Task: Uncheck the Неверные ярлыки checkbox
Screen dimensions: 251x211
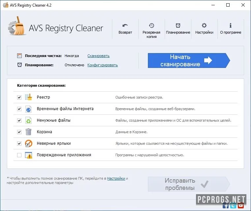Action: point(19,143)
